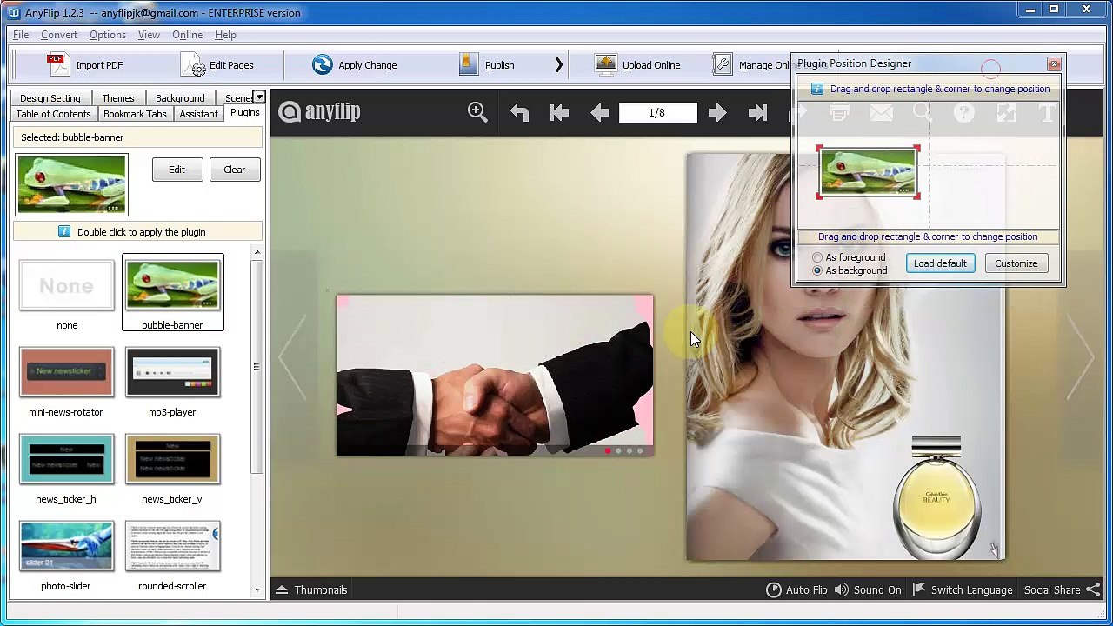Click the Load default button

pos(940,263)
